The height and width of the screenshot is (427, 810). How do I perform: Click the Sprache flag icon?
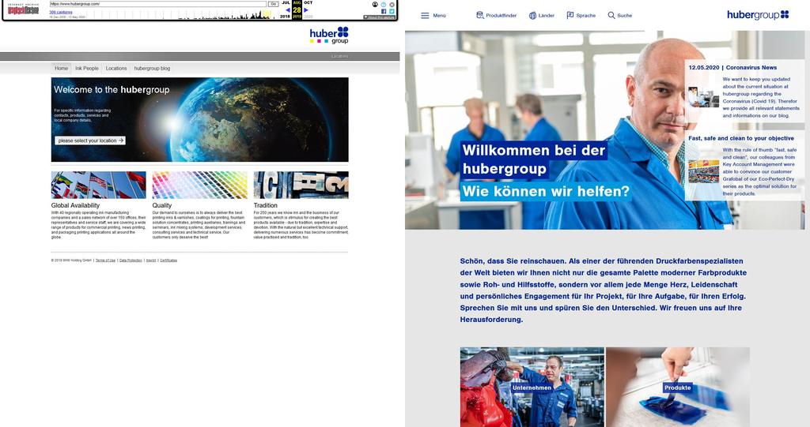(570, 16)
